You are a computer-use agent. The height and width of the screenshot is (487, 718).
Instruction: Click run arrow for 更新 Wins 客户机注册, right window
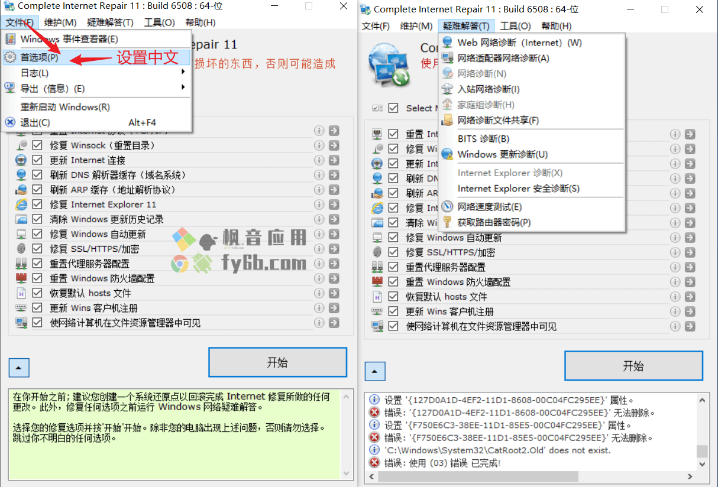[x=690, y=311]
